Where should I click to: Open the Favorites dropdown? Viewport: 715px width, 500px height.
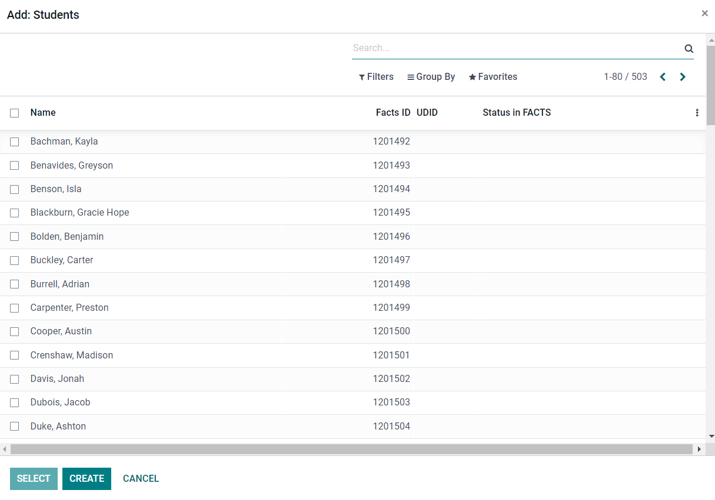pyautogui.click(x=493, y=77)
